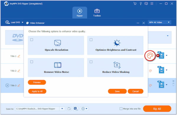Rename Title 1 with the pencil icon
Viewport: 177px width, 115px height.
(19, 56)
